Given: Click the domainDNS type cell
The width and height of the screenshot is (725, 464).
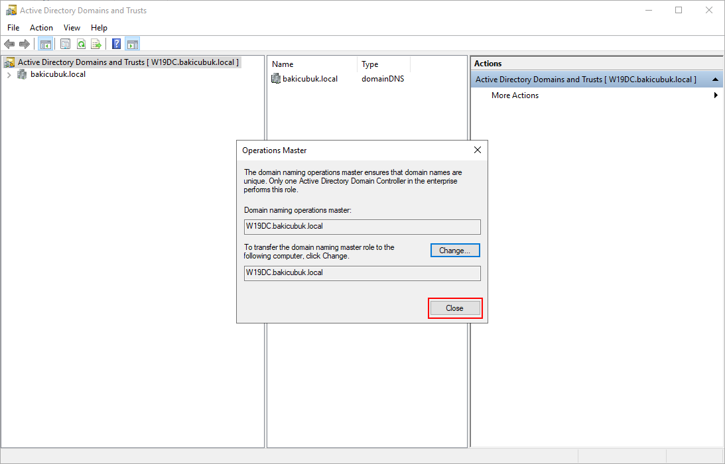Looking at the screenshot, I should tap(383, 79).
